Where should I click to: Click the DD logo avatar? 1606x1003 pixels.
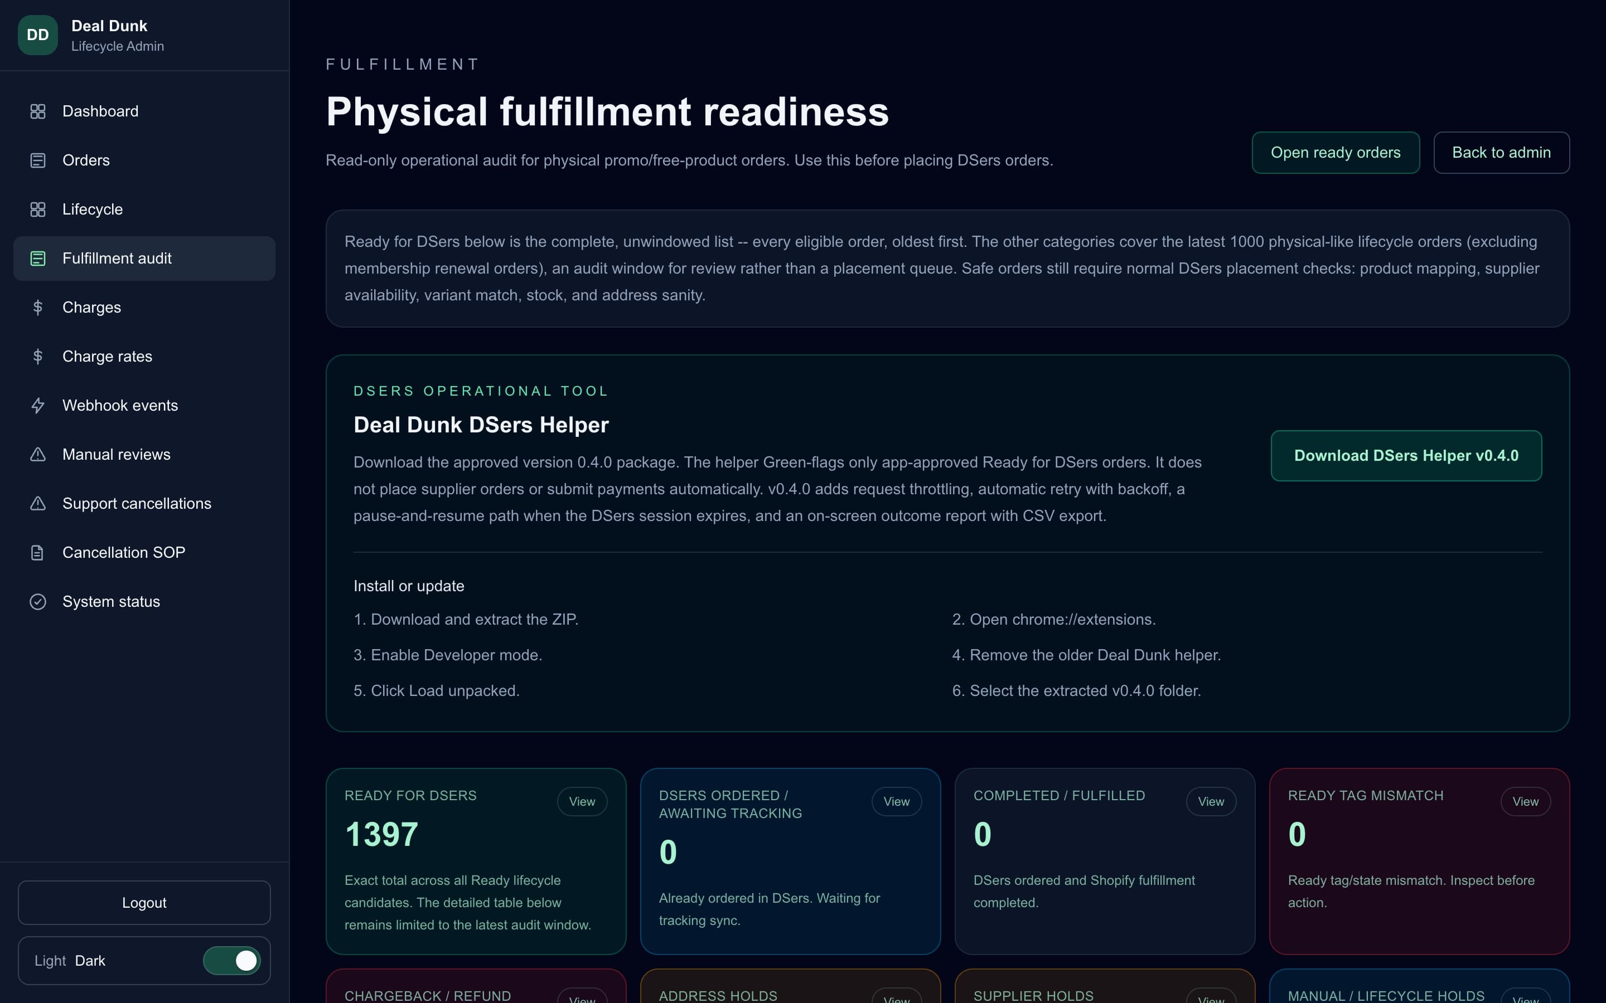(38, 35)
